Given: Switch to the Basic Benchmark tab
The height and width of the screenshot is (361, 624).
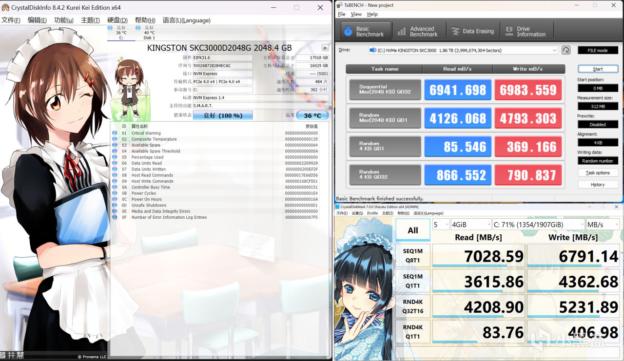Looking at the screenshot, I should pyautogui.click(x=366, y=31).
